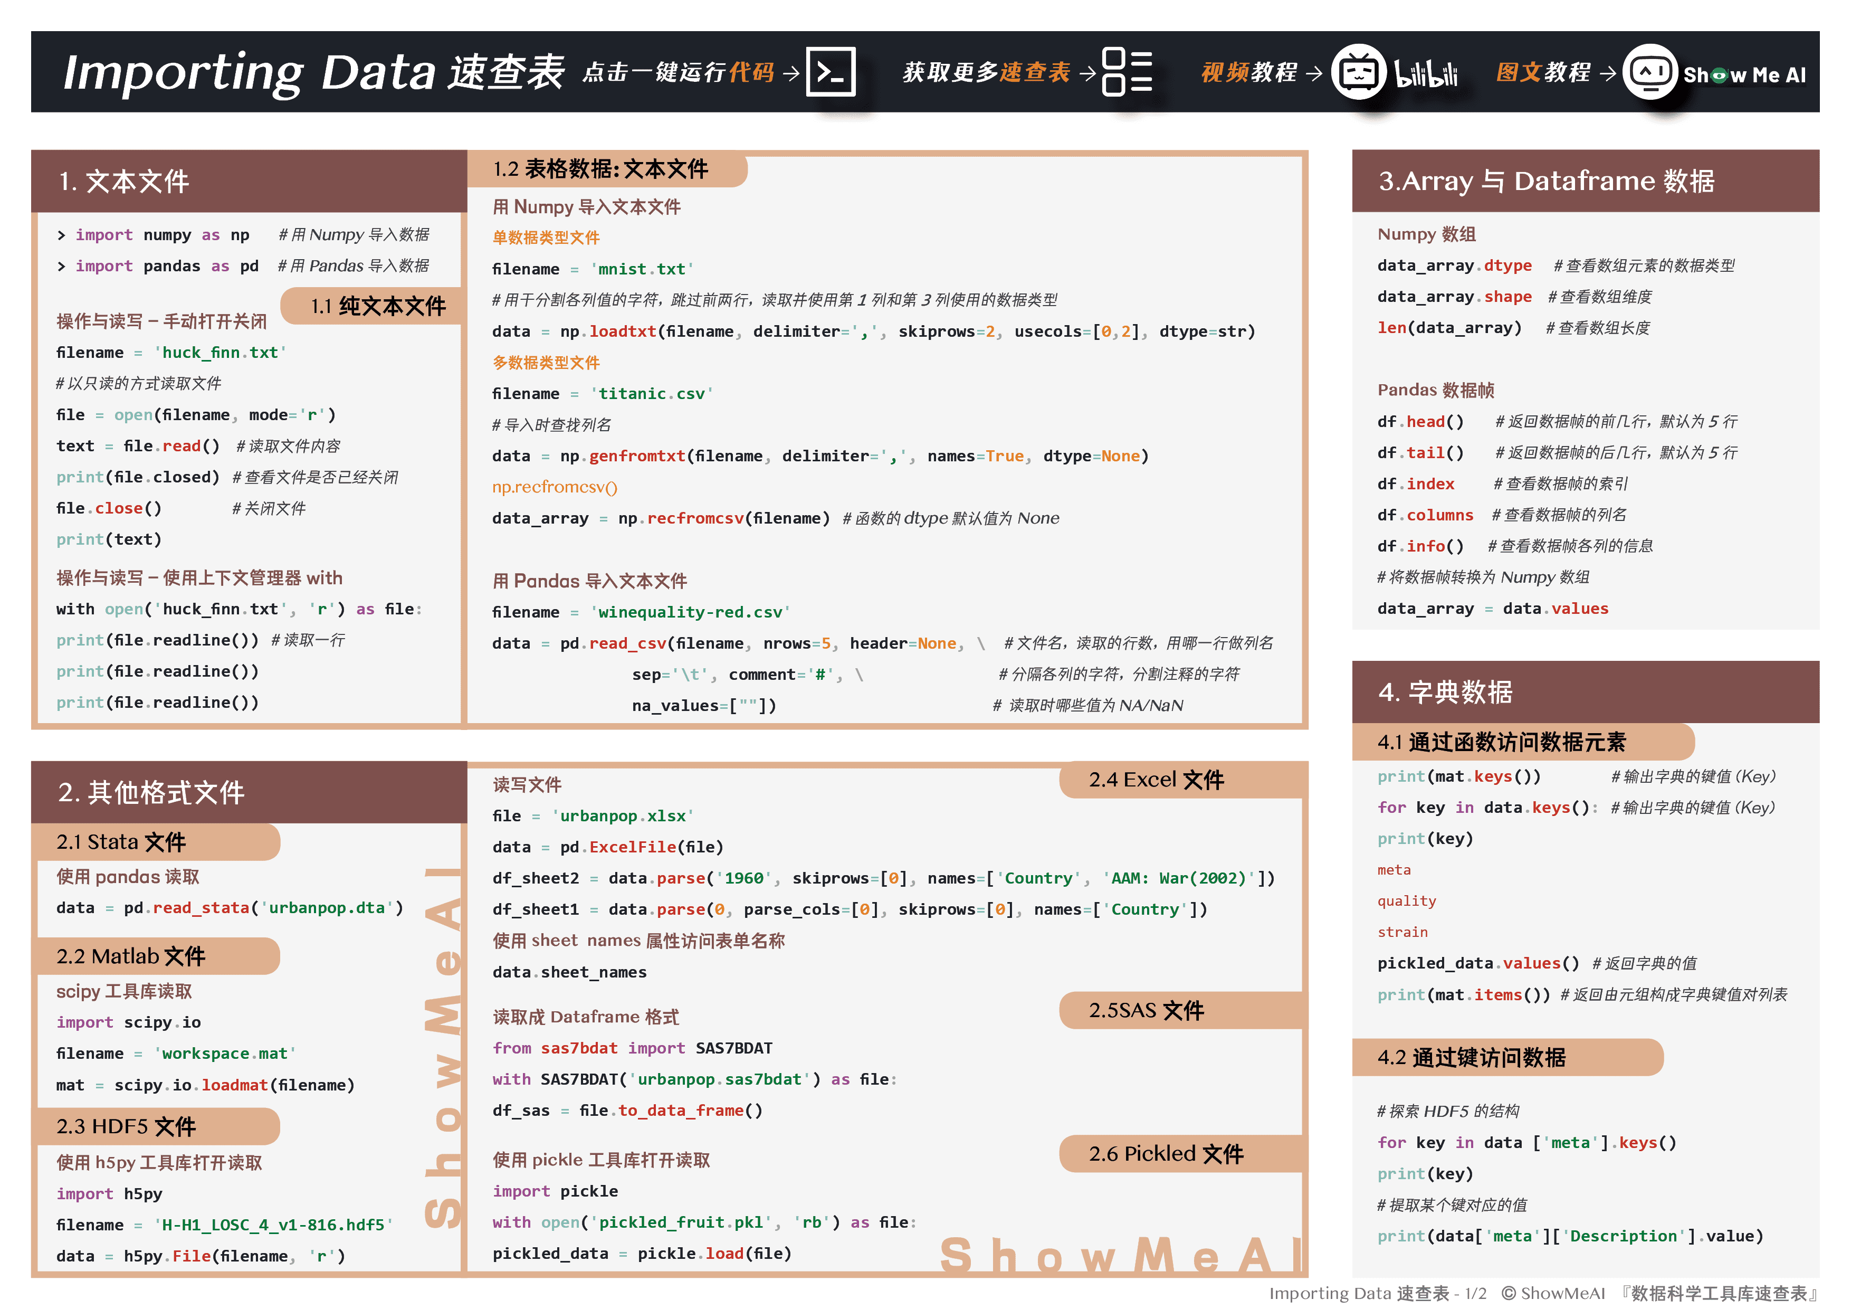The image size is (1851, 1309).
Task: Select the 2.4 Excel 文件 tab label
Action: pos(1156,779)
